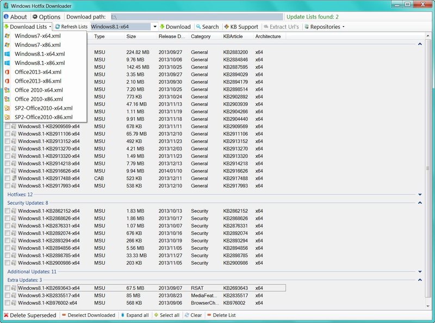
Task: Click the package icon of Windows8.1-KB2917488-x64
Action: click(14, 178)
